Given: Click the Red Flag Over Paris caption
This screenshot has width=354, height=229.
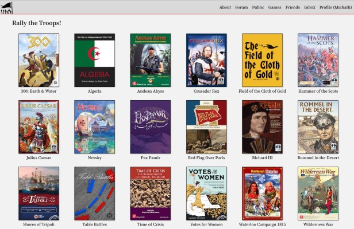Looking at the screenshot, I should (206, 157).
